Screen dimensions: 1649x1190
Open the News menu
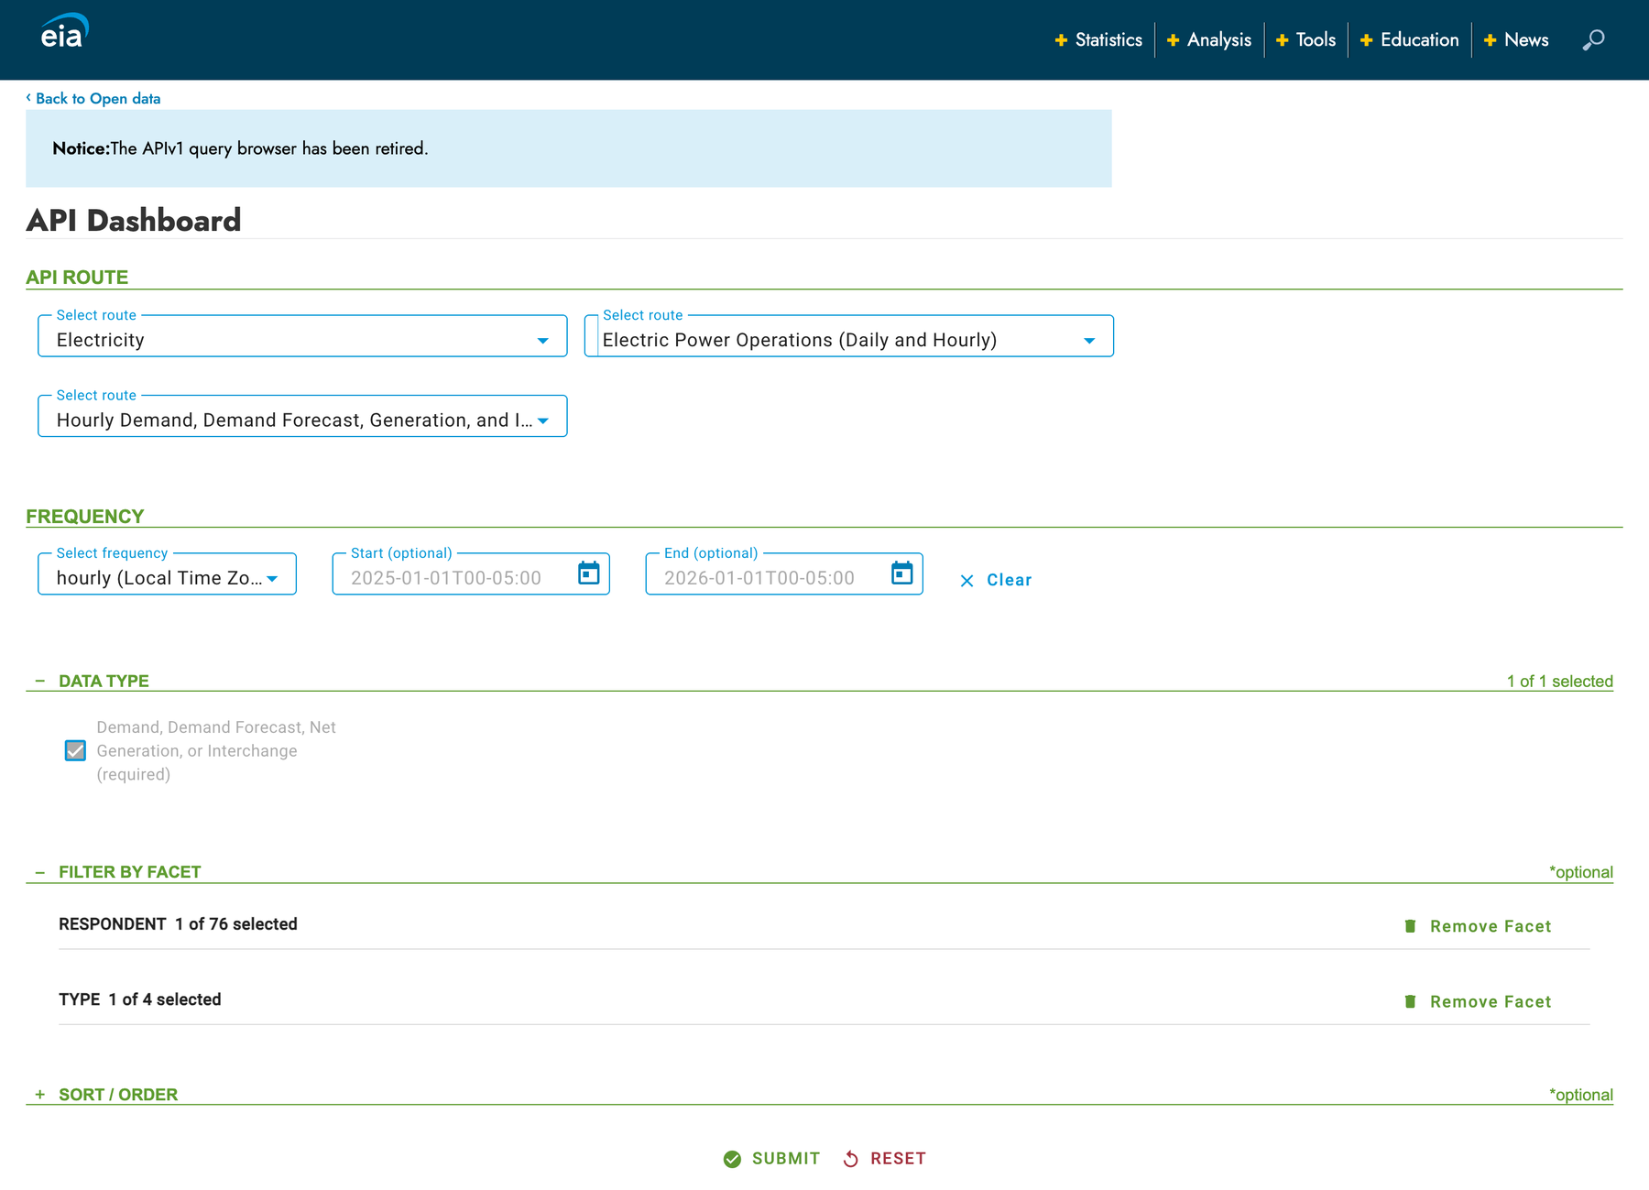pyautogui.click(x=1516, y=39)
